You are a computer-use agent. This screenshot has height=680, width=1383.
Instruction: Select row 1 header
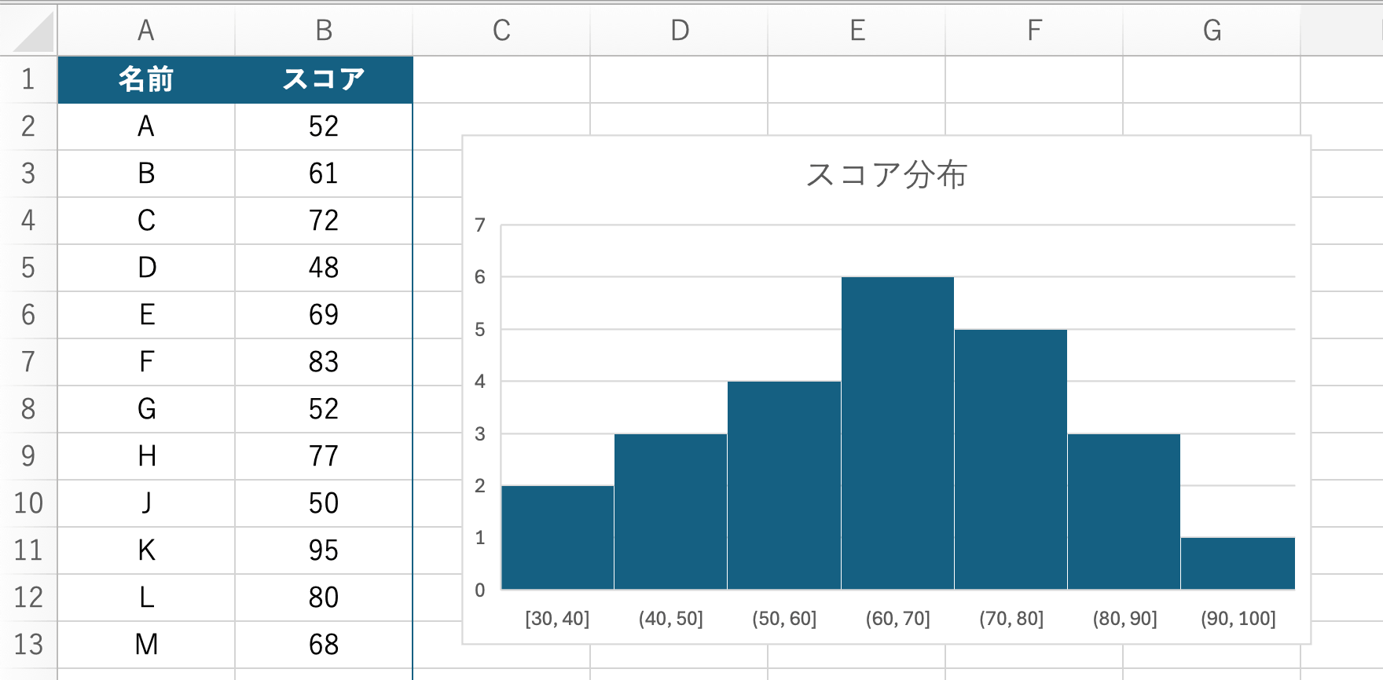tap(28, 79)
